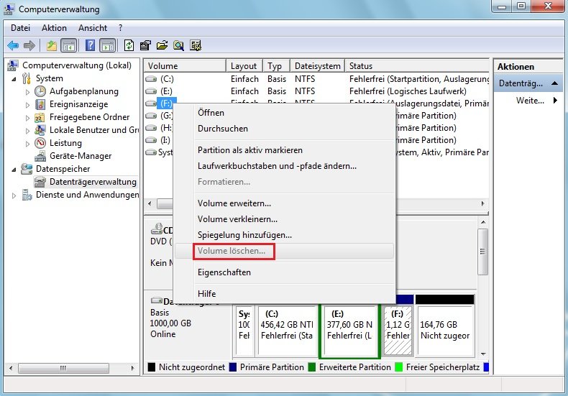Click Volume löschen in context menu

point(285,251)
